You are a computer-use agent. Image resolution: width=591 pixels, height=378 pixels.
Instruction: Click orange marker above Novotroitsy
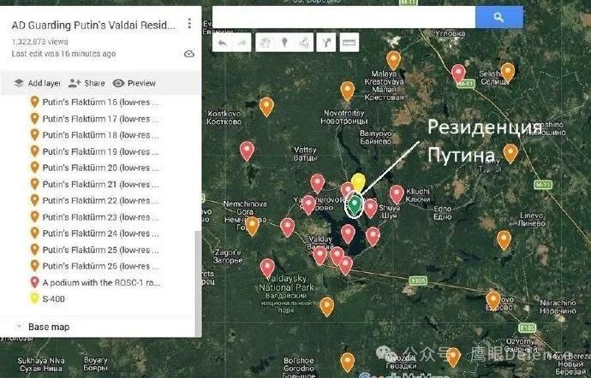pyautogui.click(x=348, y=92)
